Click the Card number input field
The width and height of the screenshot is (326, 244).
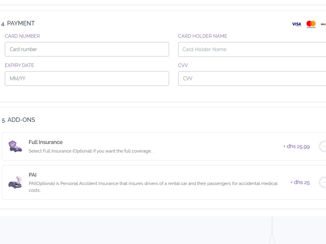coord(87,49)
